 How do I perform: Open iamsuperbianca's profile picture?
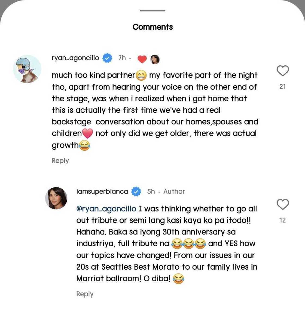pyautogui.click(x=56, y=198)
